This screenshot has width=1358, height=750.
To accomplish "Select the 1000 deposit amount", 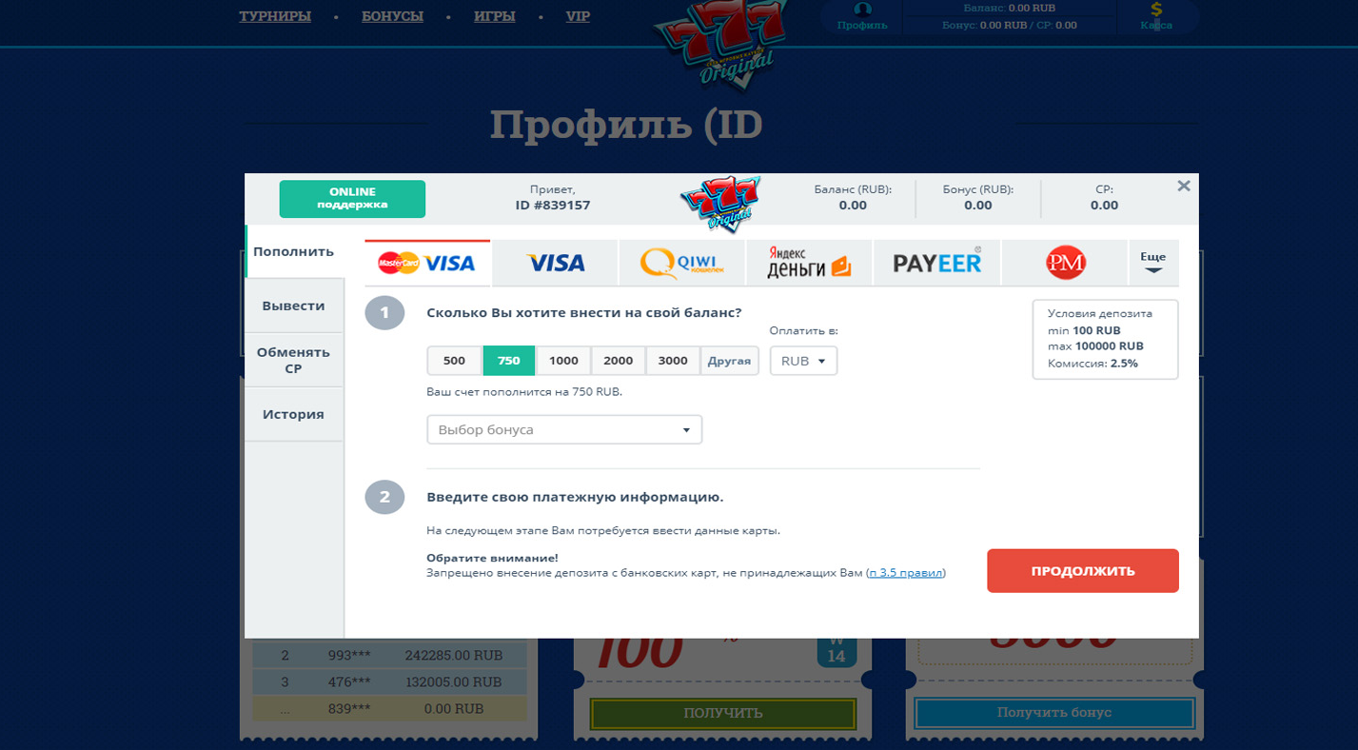I will (563, 361).
